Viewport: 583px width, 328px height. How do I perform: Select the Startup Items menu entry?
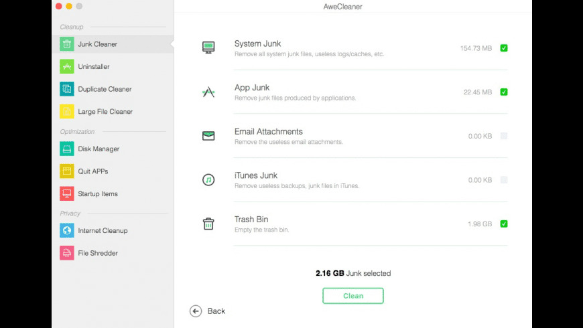point(98,194)
